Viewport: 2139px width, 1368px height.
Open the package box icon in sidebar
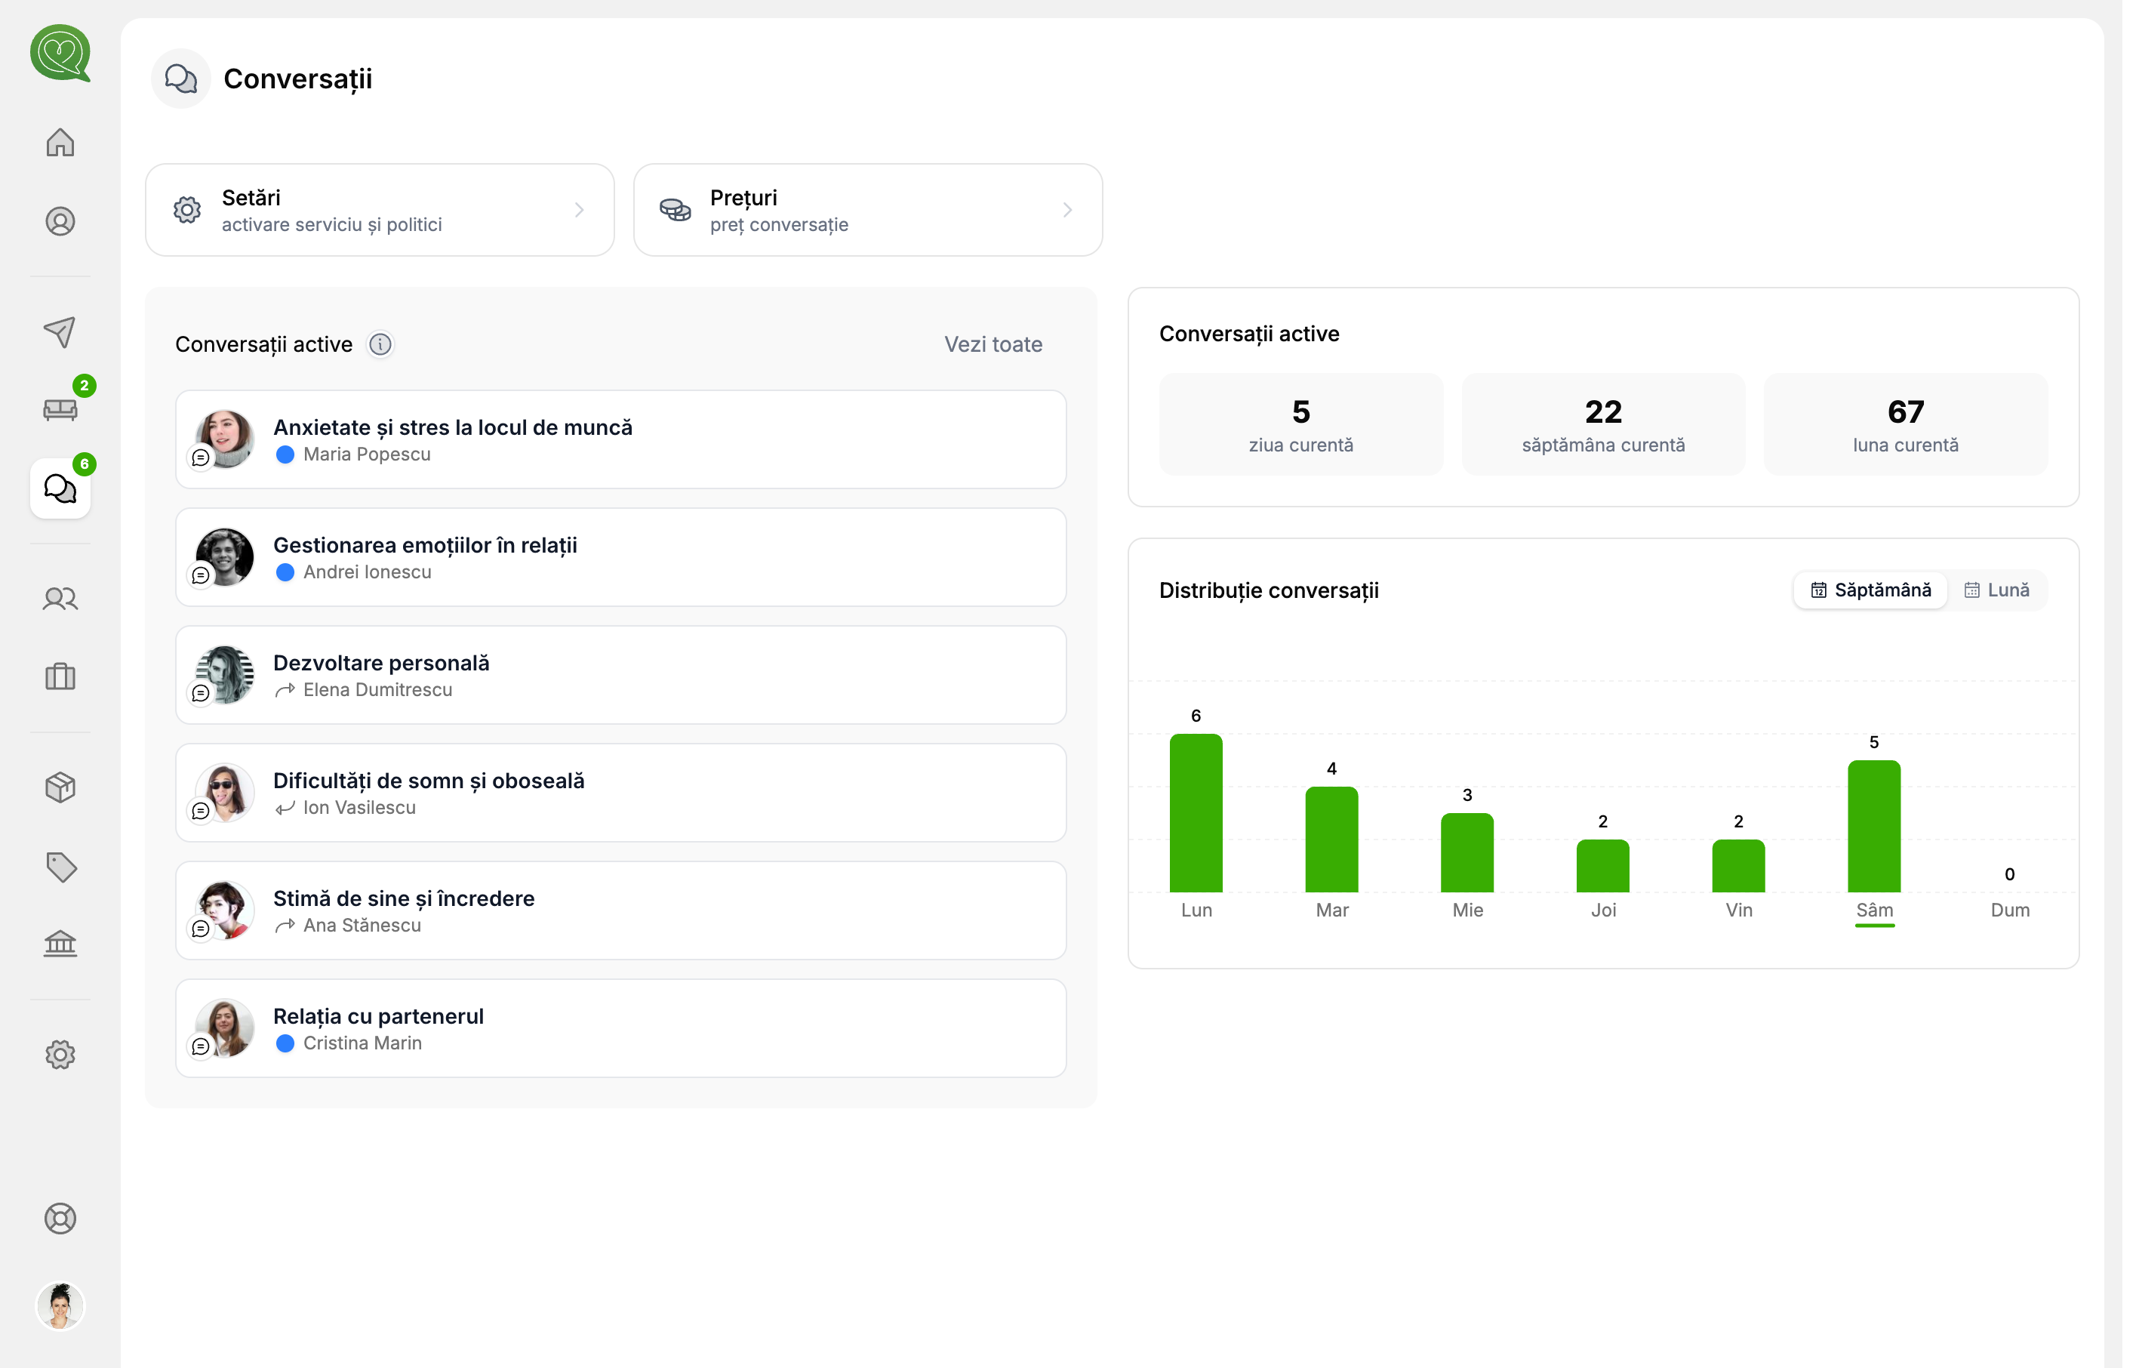click(x=60, y=788)
